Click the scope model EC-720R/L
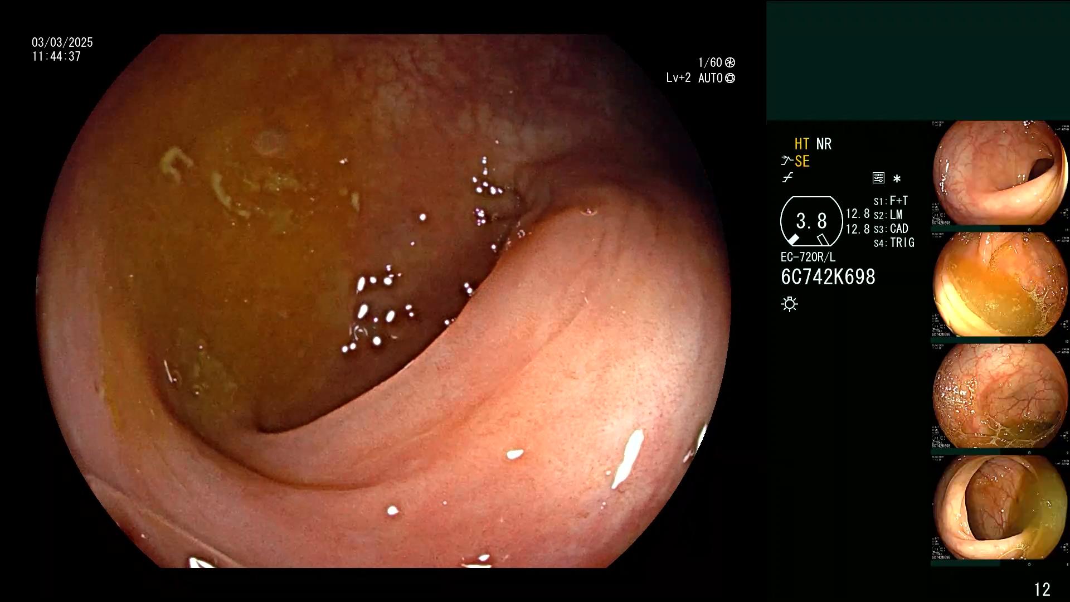The image size is (1070, 602). point(808,258)
